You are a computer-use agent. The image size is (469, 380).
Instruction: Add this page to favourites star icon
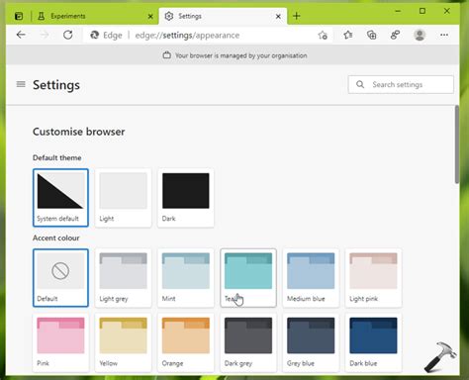point(323,35)
